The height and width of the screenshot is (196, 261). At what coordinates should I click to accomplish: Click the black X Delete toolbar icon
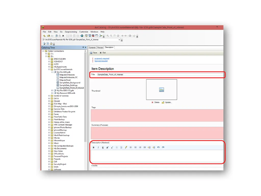[x=63, y=36]
